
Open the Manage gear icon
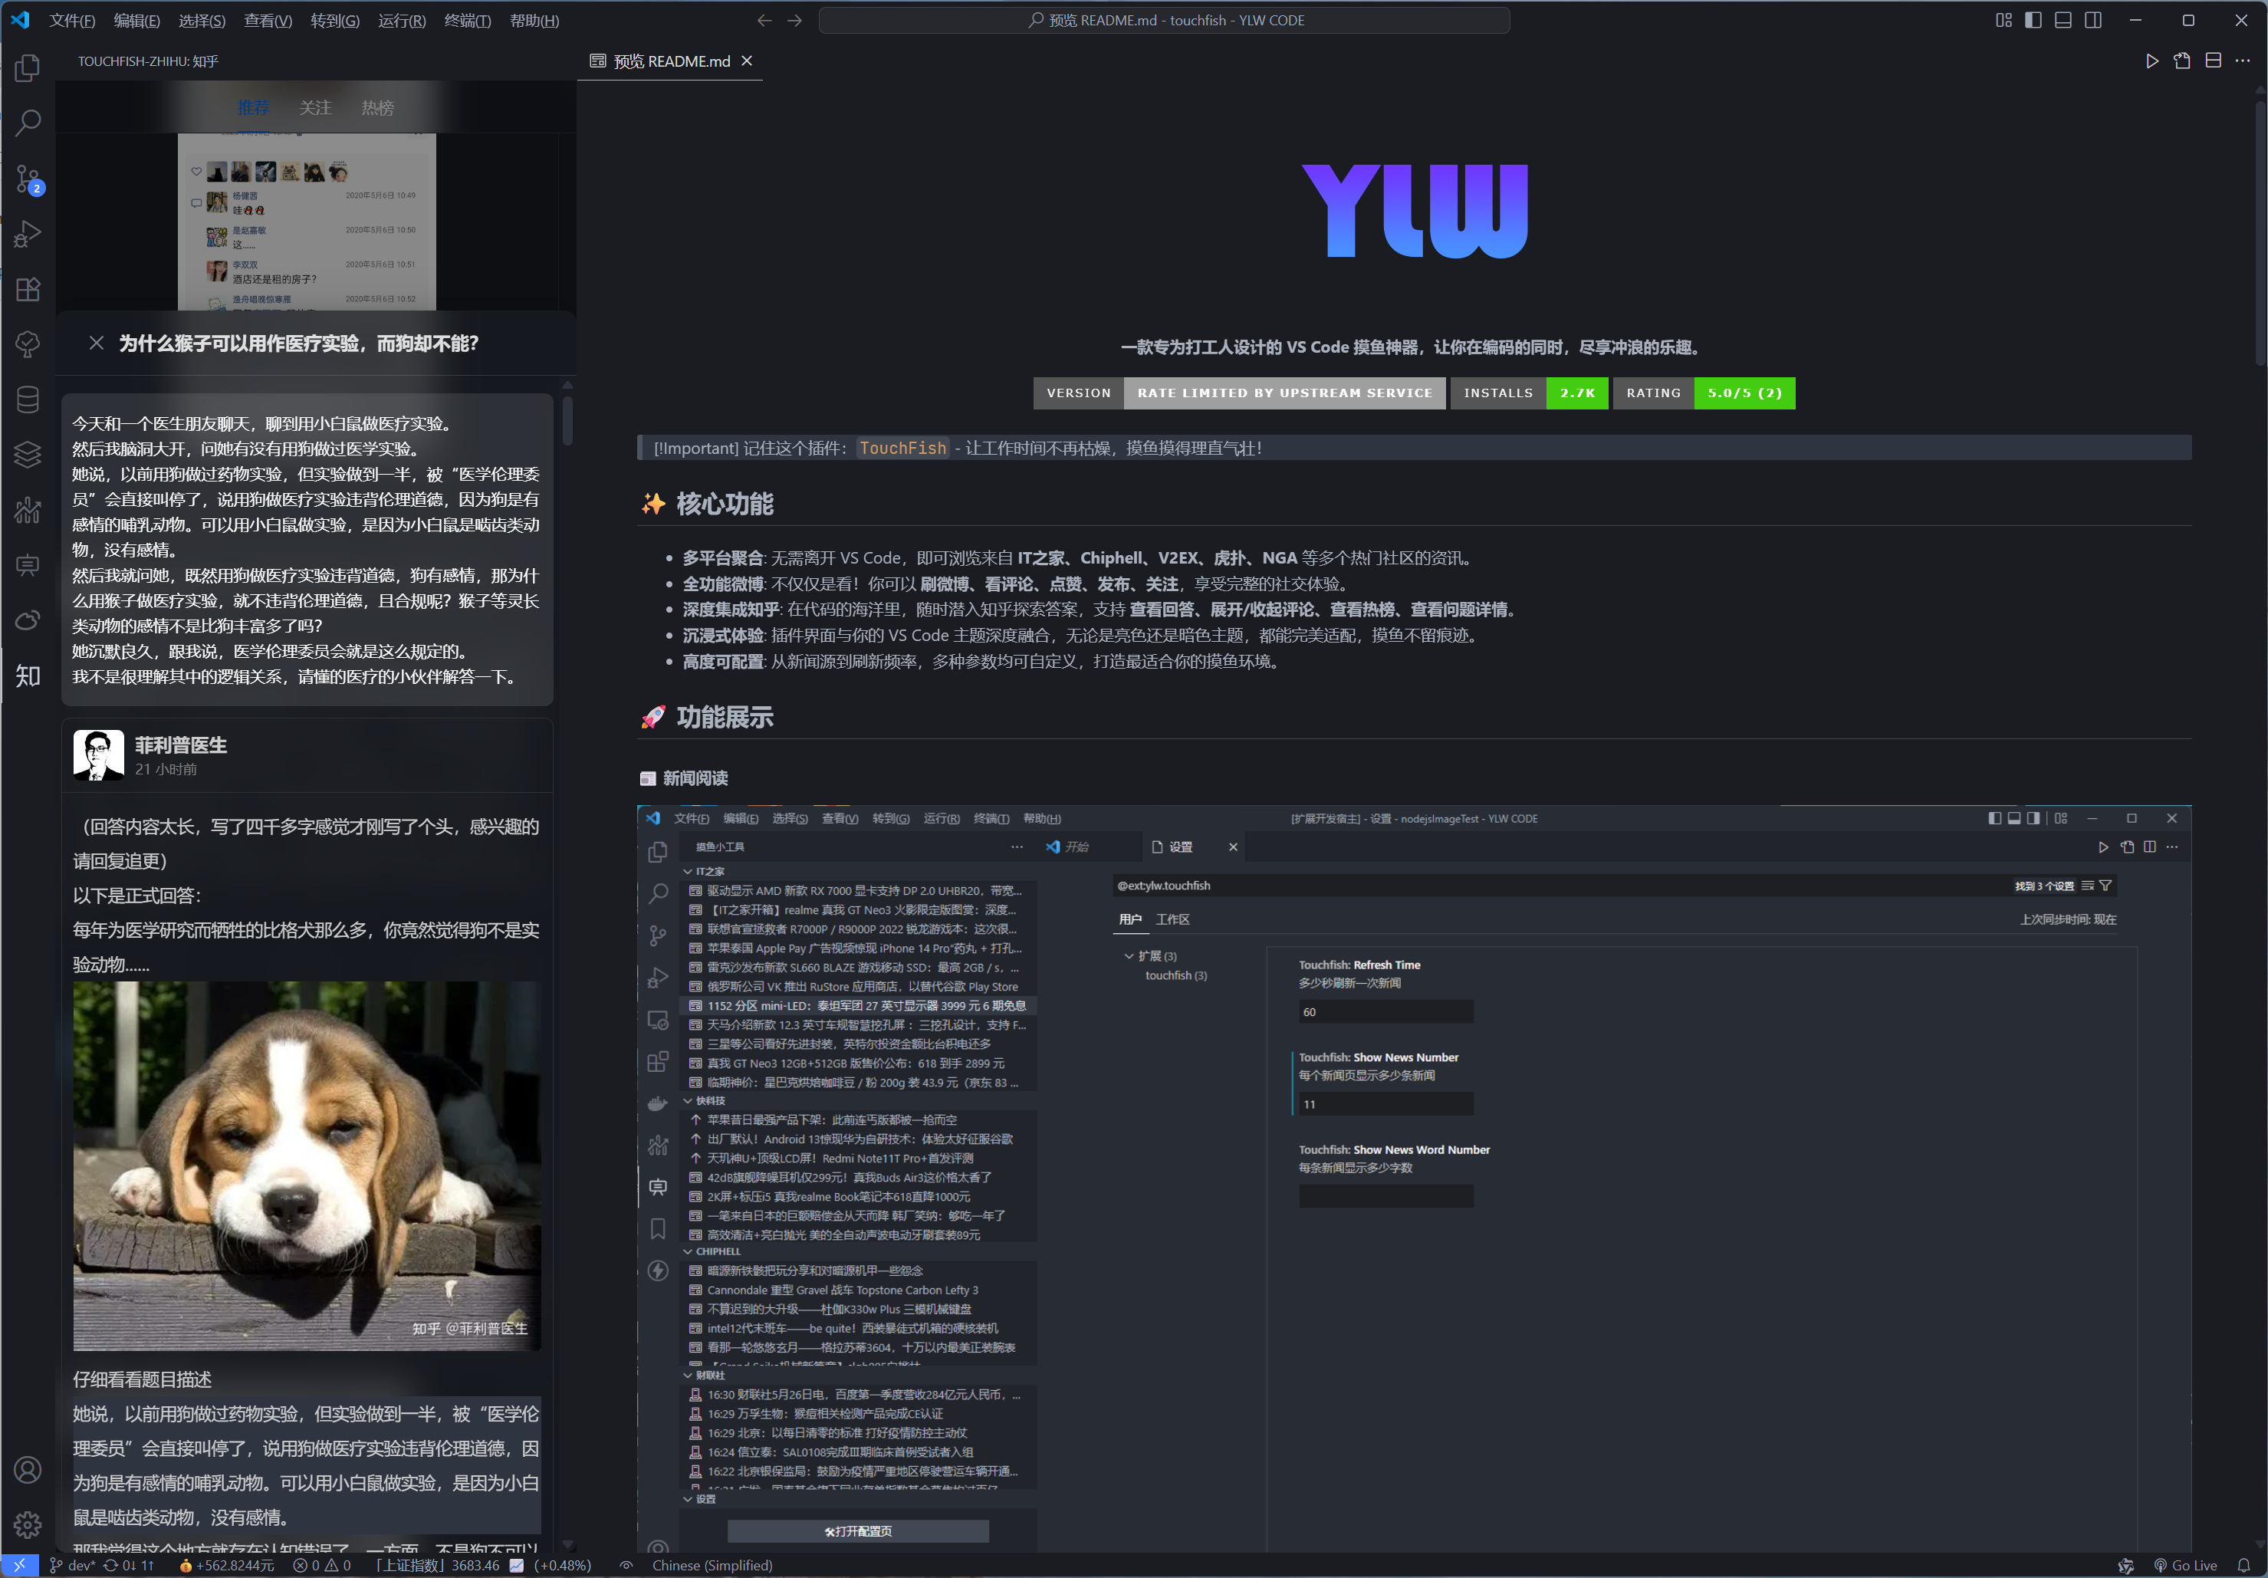(28, 1524)
